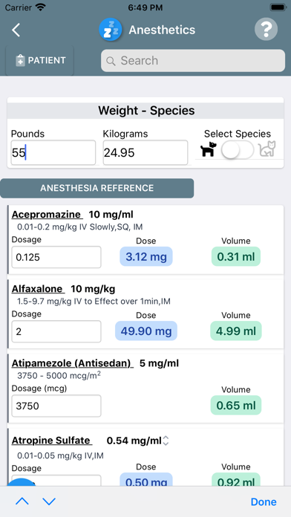Open the Atropine Sulfate drug link

(52, 440)
